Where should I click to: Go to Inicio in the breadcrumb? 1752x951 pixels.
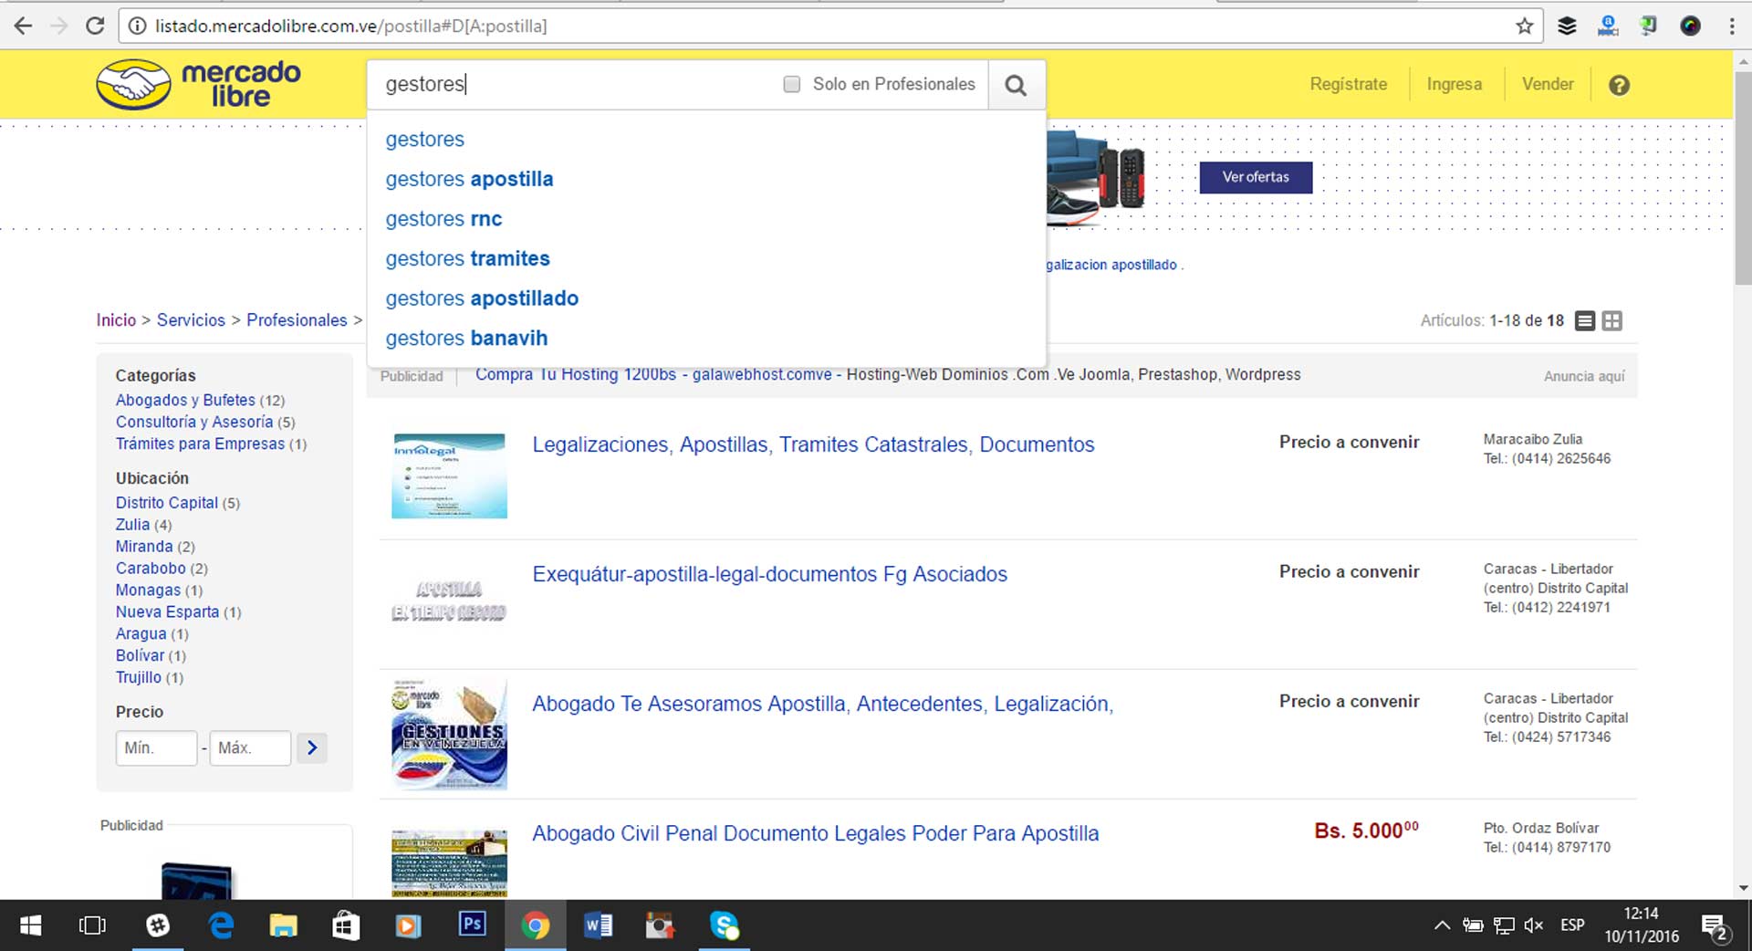point(116,320)
